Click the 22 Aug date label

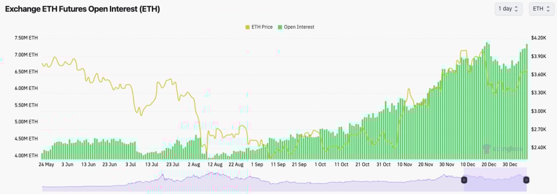click(236, 165)
